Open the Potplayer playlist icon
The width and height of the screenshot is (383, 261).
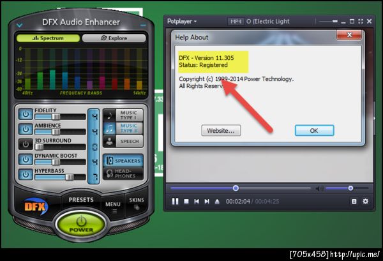[x=354, y=202]
